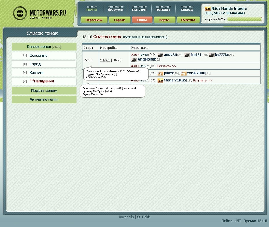Click the AM badge next to Fkids
This screenshot has height=227, width=269.
(x=208, y=9)
